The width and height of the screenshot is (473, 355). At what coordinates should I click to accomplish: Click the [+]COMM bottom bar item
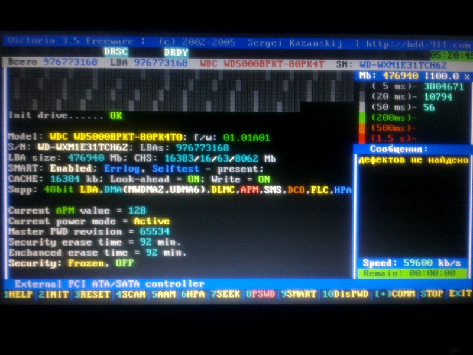tap(395, 293)
